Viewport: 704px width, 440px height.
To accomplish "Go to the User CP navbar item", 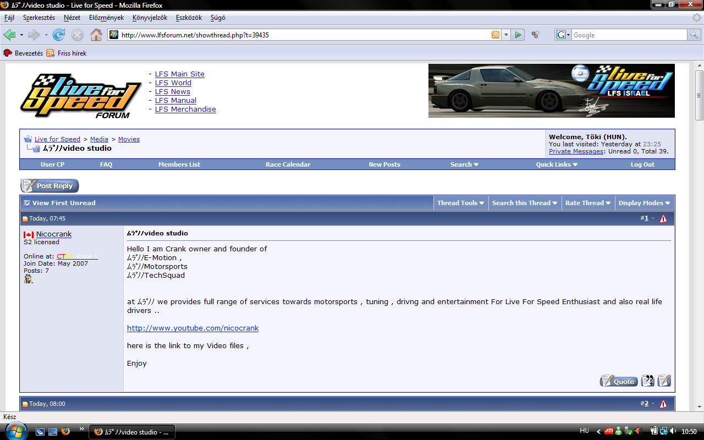I will pos(52,164).
